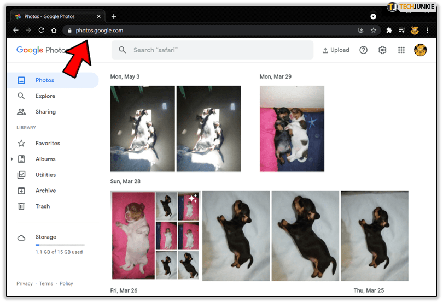Open Chrome three-dot menu
Screen dimensions: 443x303
[427, 31]
